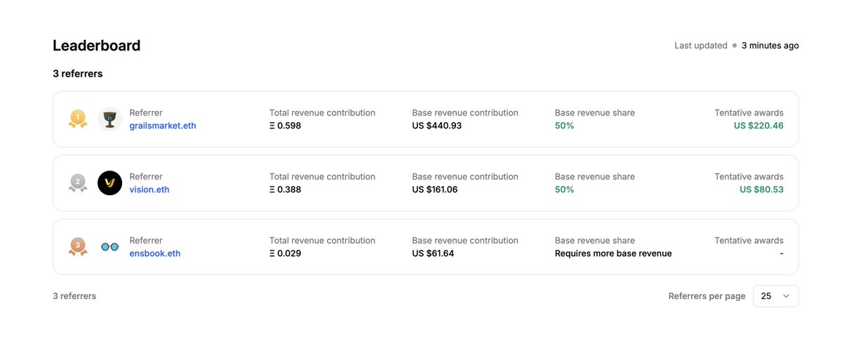Click the US $80.53 tentative award amount
The height and width of the screenshot is (339, 842).
coord(761,190)
